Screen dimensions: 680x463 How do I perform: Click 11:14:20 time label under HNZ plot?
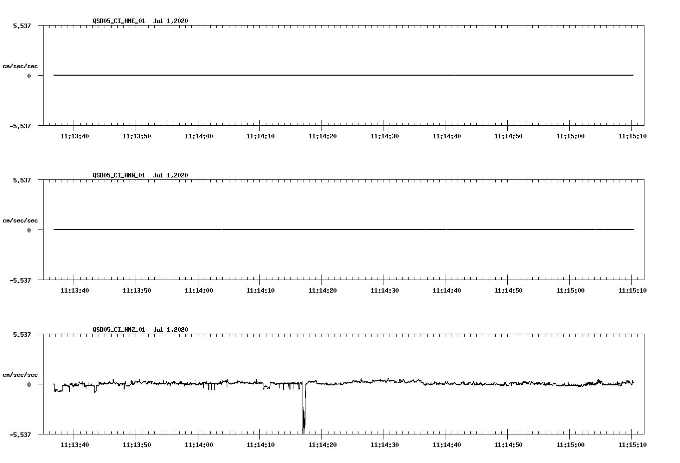click(x=322, y=445)
